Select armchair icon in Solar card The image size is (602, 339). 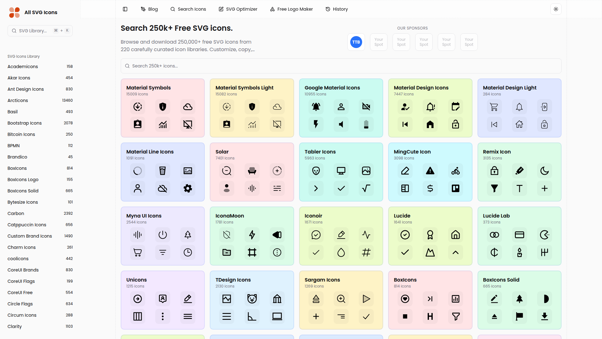(x=252, y=171)
